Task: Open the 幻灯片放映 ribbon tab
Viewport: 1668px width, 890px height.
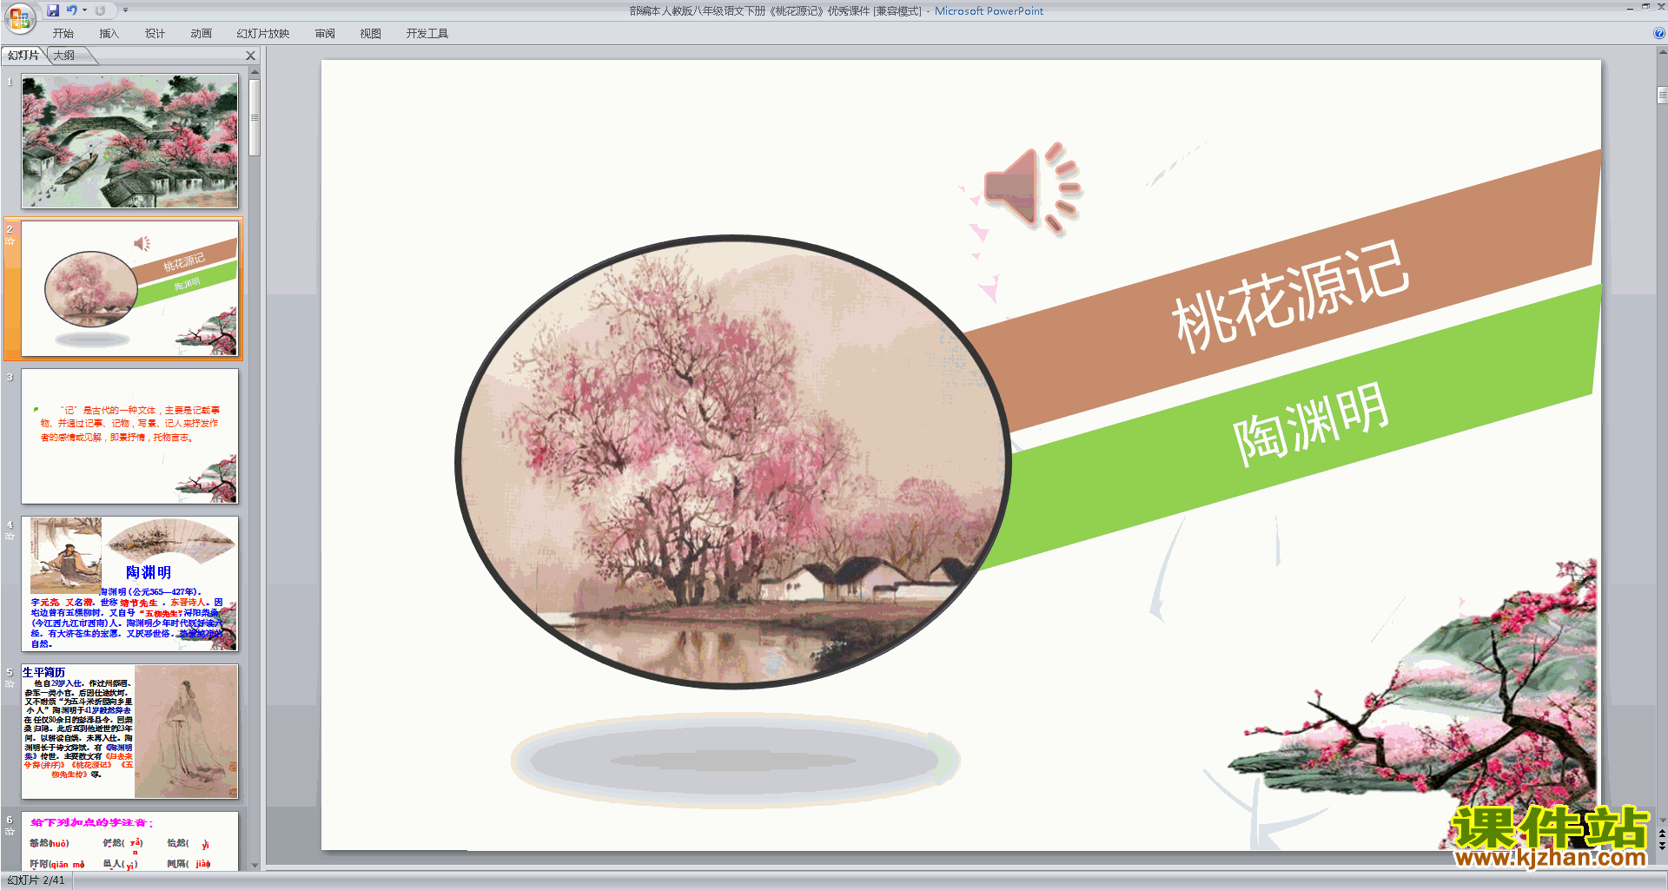Action: [263, 34]
